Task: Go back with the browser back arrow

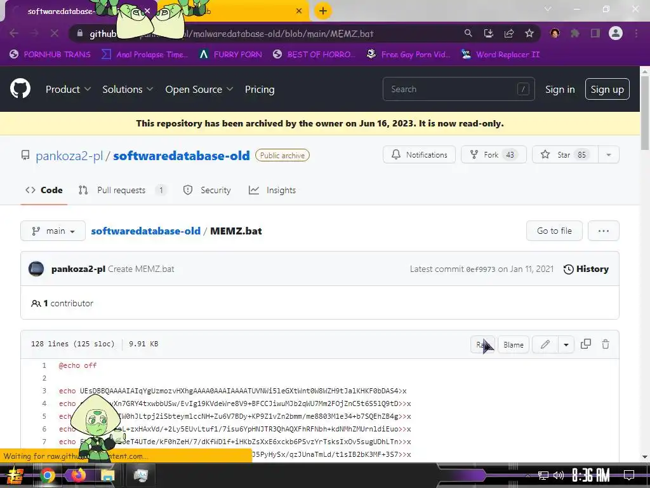Action: point(14,33)
